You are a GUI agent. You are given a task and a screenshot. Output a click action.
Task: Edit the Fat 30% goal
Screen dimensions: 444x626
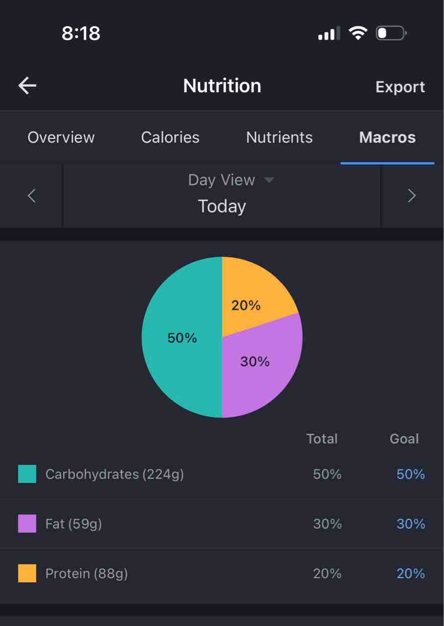click(x=410, y=524)
